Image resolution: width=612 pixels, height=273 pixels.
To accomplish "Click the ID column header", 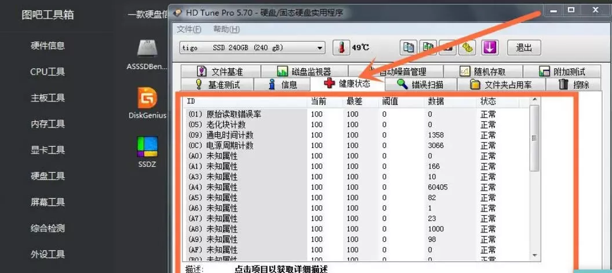I will tap(246, 101).
